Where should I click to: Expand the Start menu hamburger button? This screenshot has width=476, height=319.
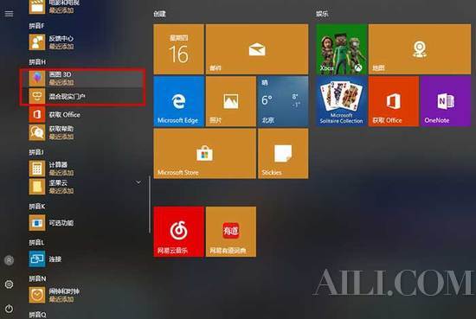point(10,14)
